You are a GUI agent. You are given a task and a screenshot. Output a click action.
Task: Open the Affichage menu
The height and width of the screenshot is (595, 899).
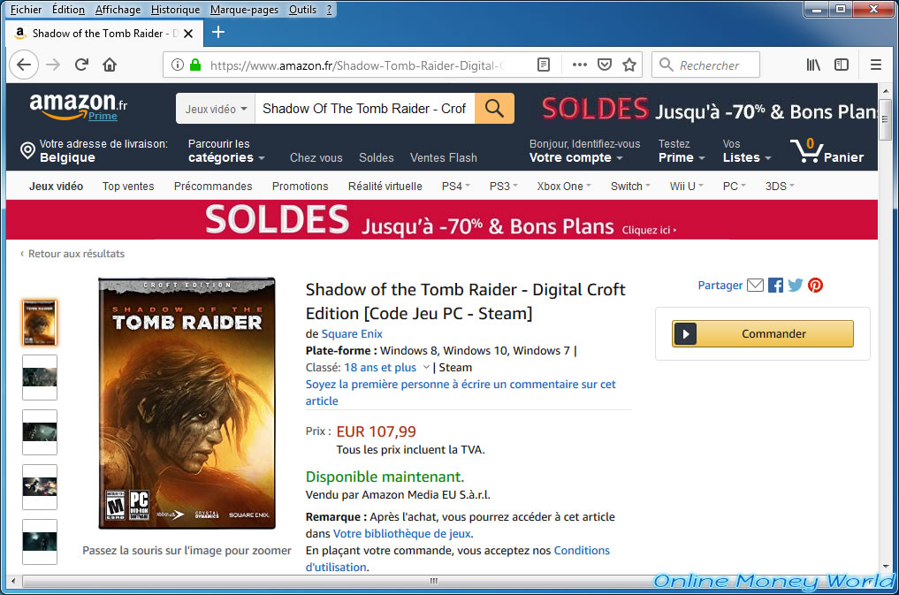[x=118, y=10]
